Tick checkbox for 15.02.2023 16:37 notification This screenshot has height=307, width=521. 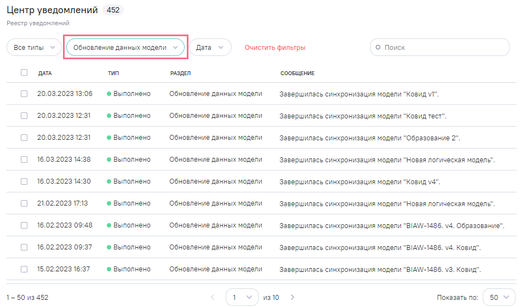tap(24, 269)
